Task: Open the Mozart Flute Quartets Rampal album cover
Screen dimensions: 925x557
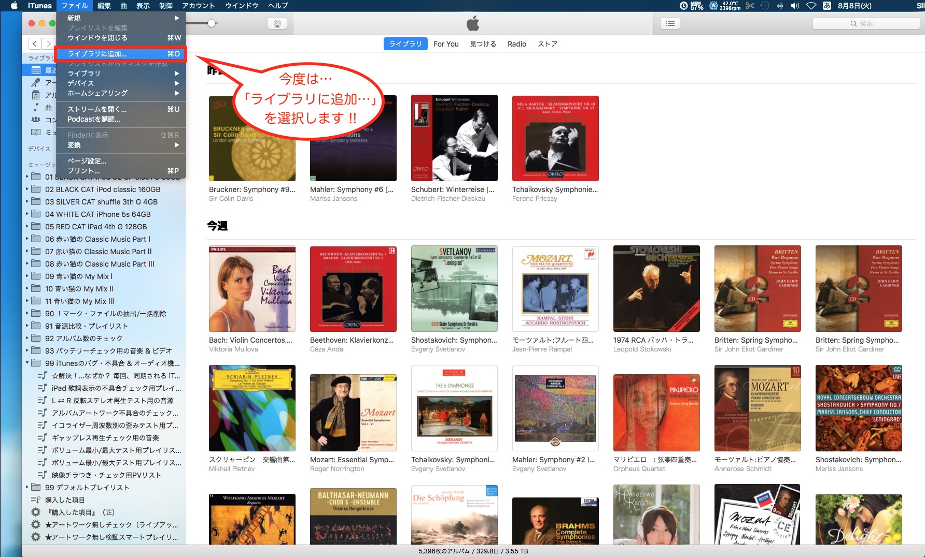Action: [x=555, y=288]
